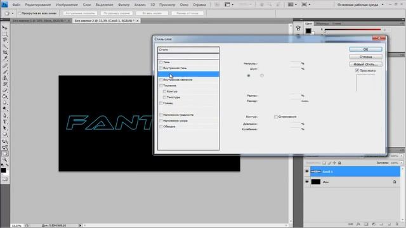The height and width of the screenshot is (228, 406).
Task: Select the Rectangular Marquee tool
Action: 4,34
